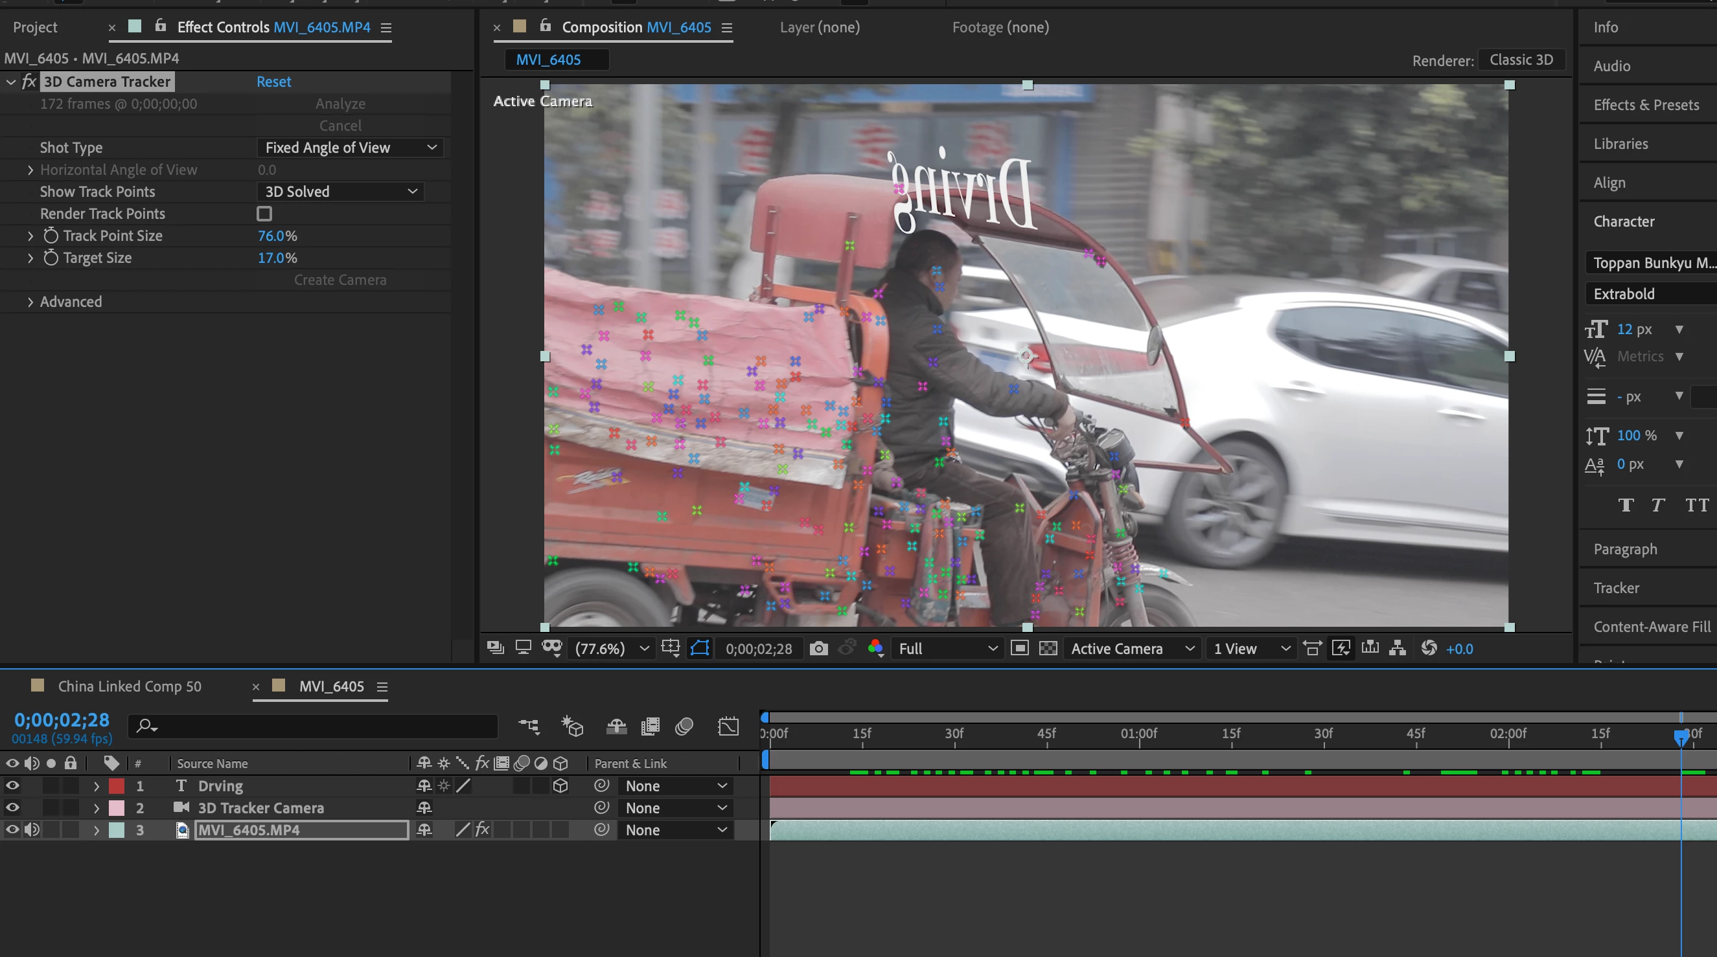Viewport: 1717px width, 957px height.
Task: Expand the Advanced section
Action: click(x=30, y=302)
